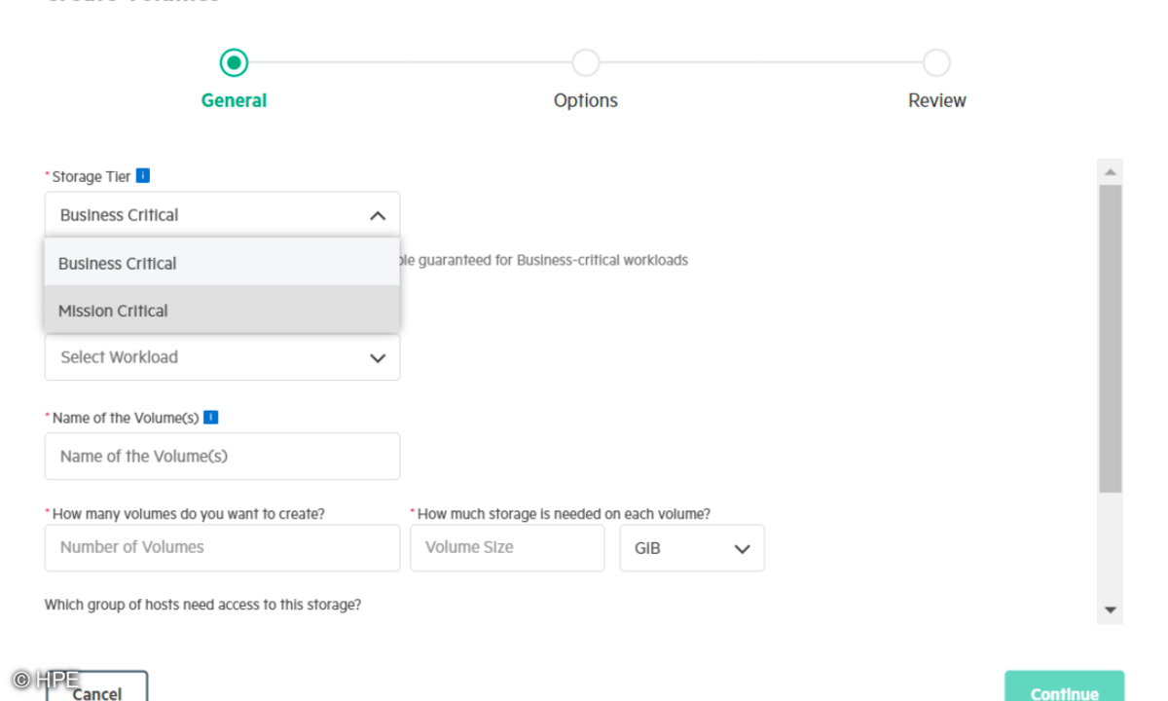The image size is (1168, 701).
Task: Click the General step circle indicator
Action: pos(234,63)
